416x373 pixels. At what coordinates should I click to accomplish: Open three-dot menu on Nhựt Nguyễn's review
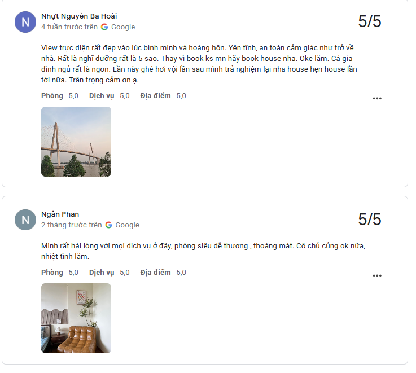pos(377,98)
